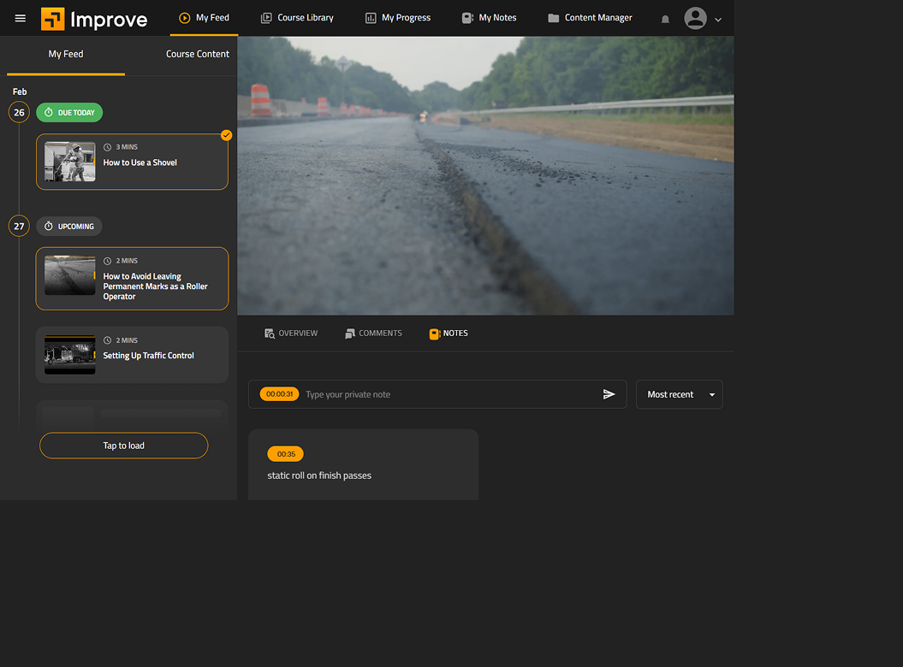The image size is (903, 667).
Task: Toggle the completed checkmark on Shovel card
Action: pos(226,135)
